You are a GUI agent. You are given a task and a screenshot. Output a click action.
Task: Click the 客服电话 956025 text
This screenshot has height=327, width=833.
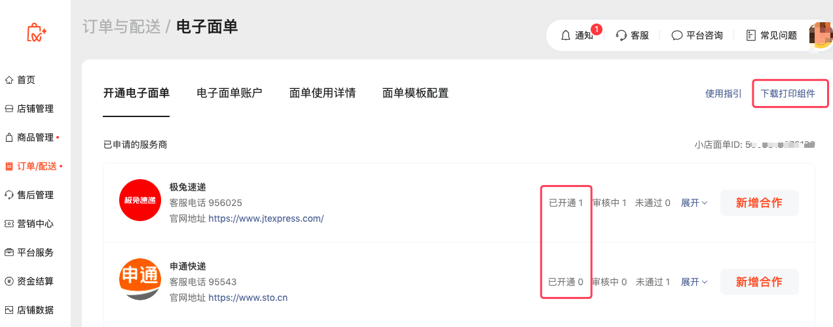pyautogui.click(x=206, y=203)
